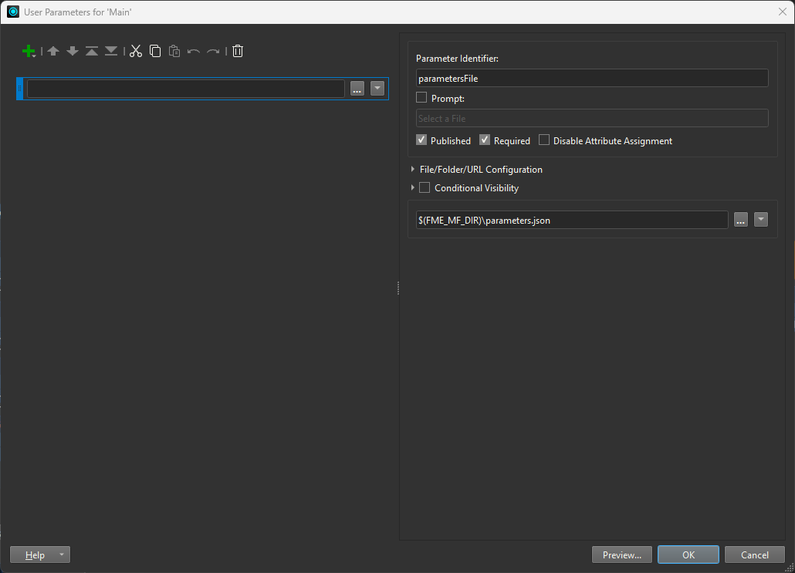Image resolution: width=795 pixels, height=573 pixels.
Task: Expand the Conditional Visibility section
Action: coord(413,187)
